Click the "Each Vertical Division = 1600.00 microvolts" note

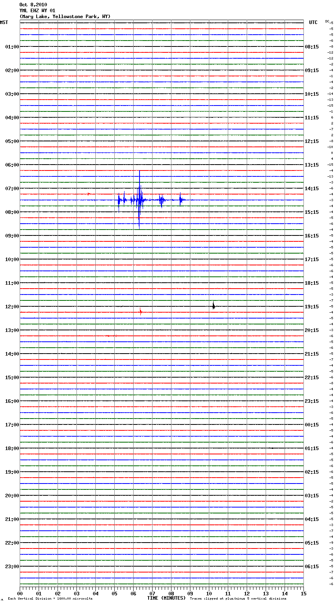50,599
